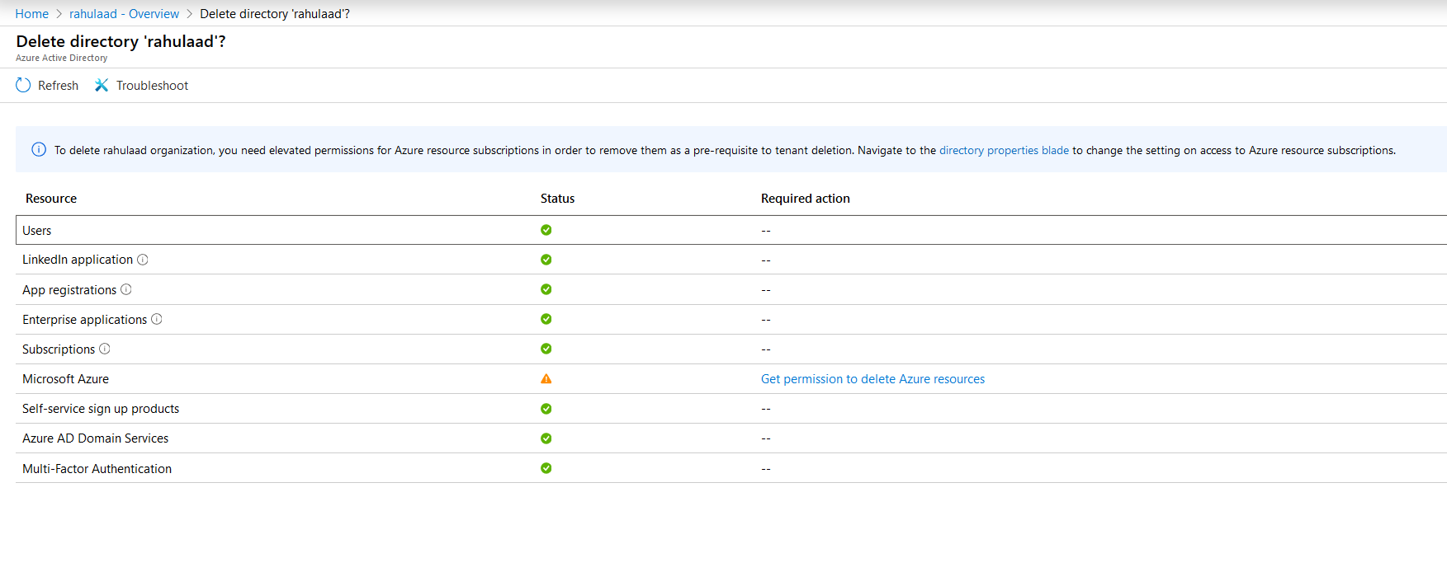1447x586 pixels.
Task: Click info icon next to App registrations
Action: point(126,289)
